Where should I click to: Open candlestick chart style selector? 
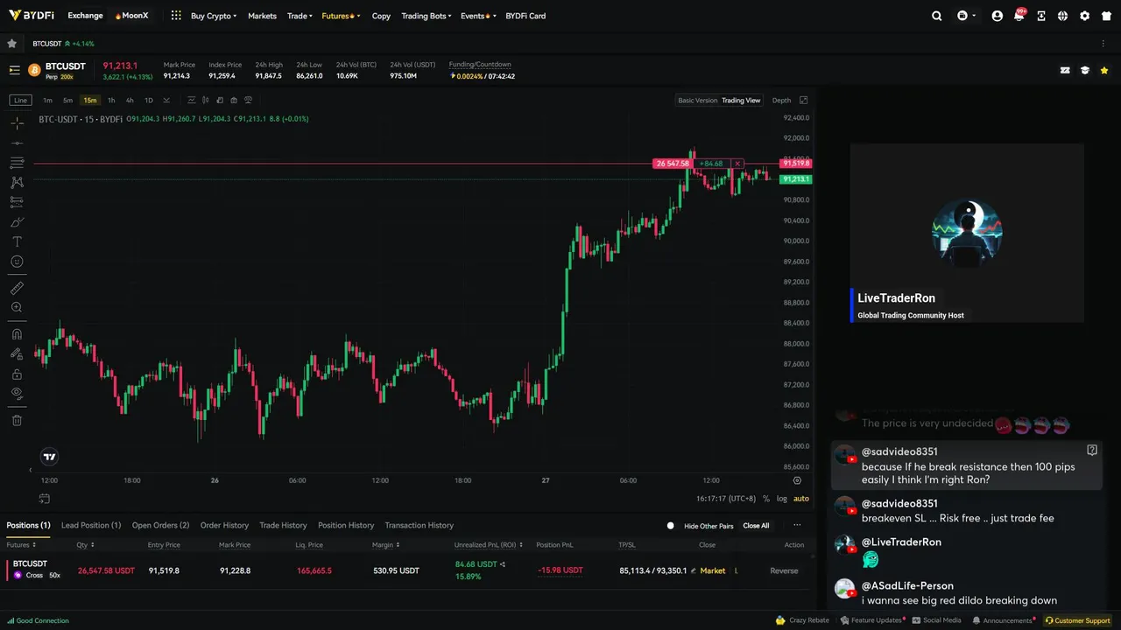(207, 101)
